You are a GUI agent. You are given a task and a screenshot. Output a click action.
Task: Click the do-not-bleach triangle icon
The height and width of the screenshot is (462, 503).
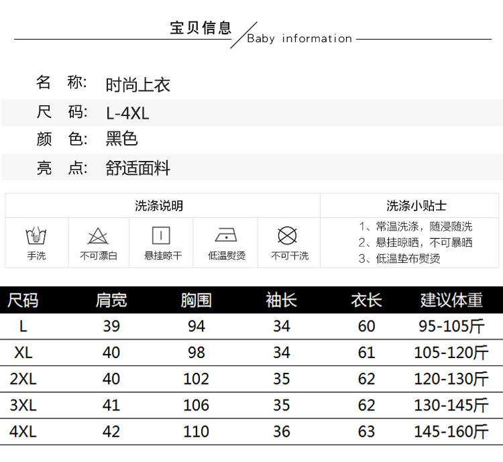pos(98,236)
